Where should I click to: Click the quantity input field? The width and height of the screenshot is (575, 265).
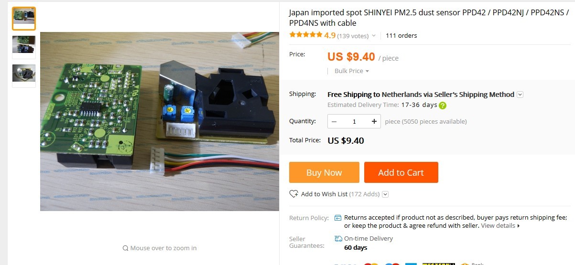pyautogui.click(x=354, y=121)
